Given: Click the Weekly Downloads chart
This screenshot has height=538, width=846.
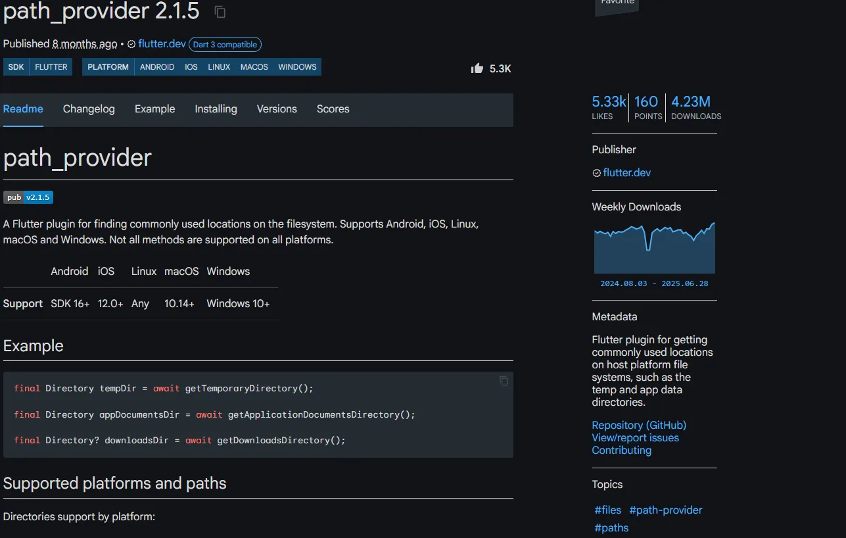Looking at the screenshot, I should pos(655,247).
